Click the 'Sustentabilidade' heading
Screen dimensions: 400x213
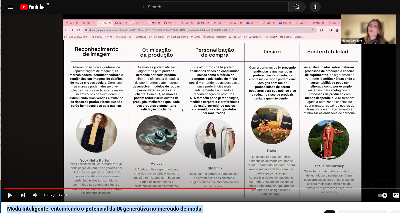(329, 52)
